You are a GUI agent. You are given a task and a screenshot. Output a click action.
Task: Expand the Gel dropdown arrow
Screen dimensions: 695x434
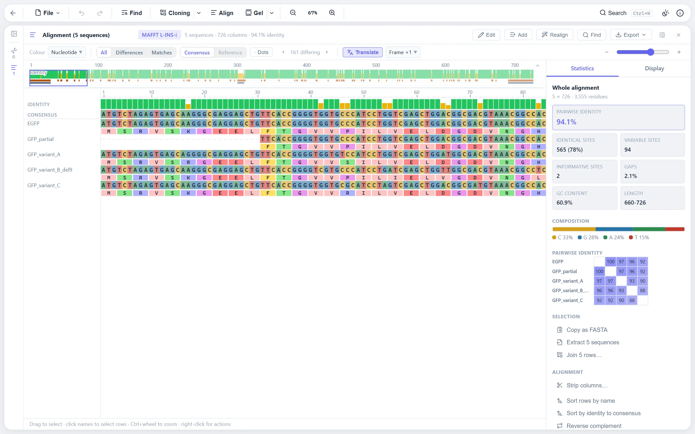click(x=272, y=13)
